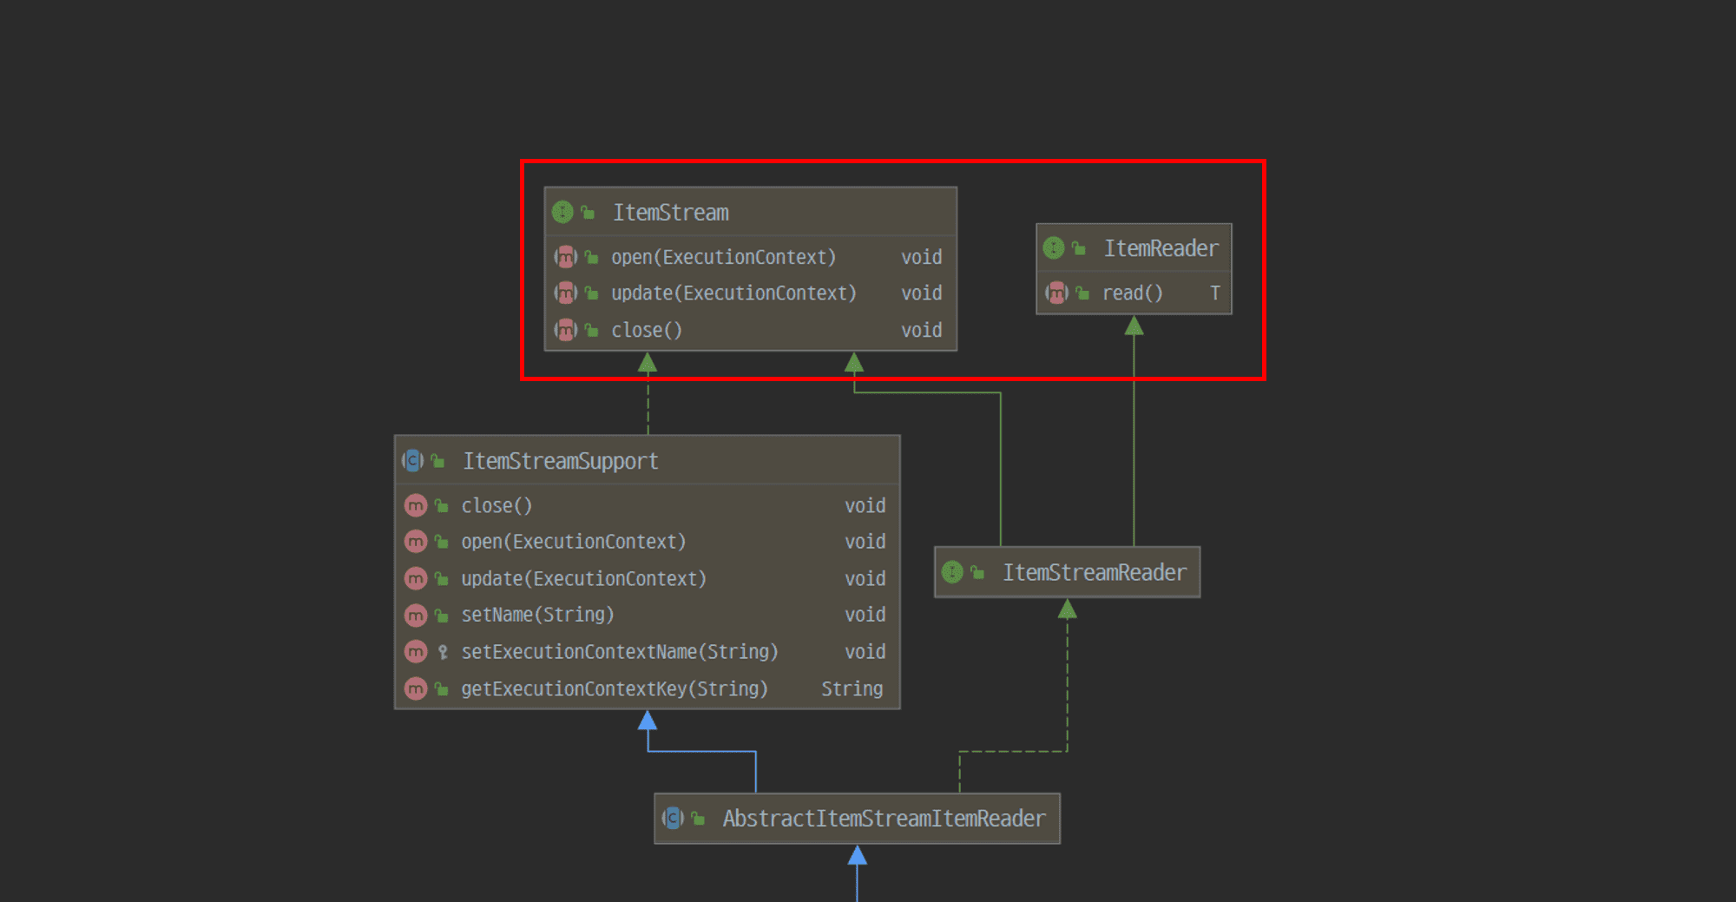
Task: Click the ItemReader class name label
Action: pyautogui.click(x=1161, y=247)
